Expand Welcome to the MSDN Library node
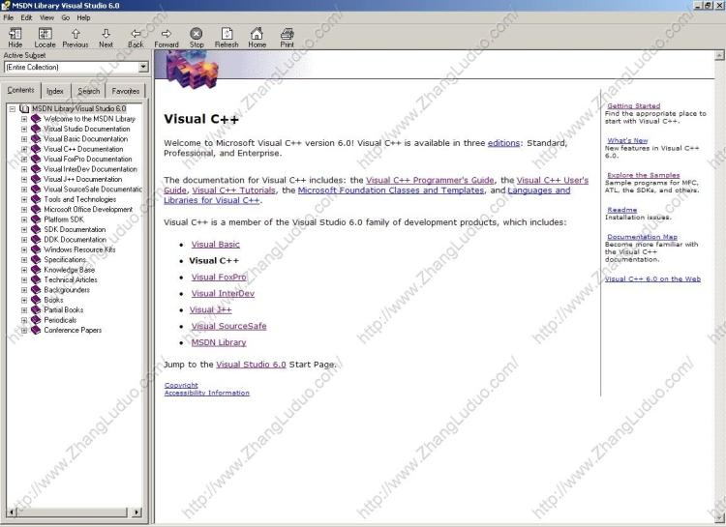 24,119
